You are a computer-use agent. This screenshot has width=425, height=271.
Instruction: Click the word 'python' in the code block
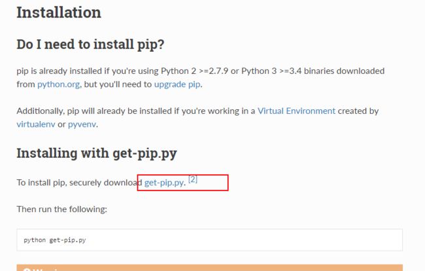[x=35, y=240]
